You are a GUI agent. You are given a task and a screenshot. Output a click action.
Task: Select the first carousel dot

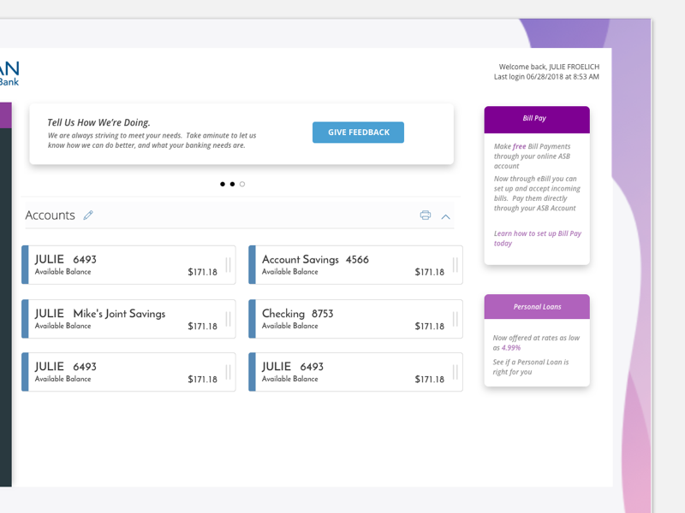tap(221, 184)
